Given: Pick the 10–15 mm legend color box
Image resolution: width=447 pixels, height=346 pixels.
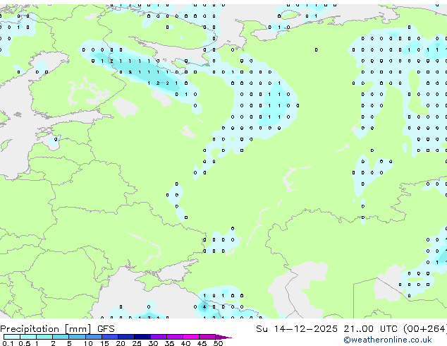Looking at the screenshot, I should point(93,337).
